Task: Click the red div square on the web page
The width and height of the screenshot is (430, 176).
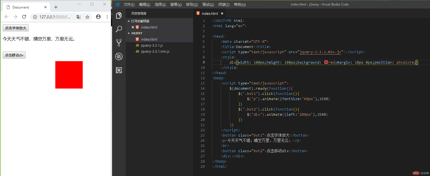Action: pyautogui.click(x=69, y=75)
